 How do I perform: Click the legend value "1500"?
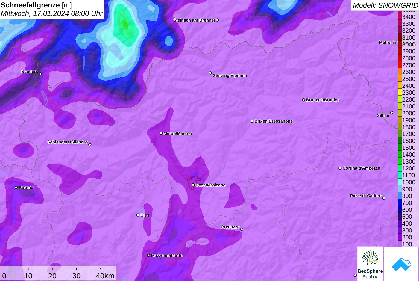tap(409, 148)
